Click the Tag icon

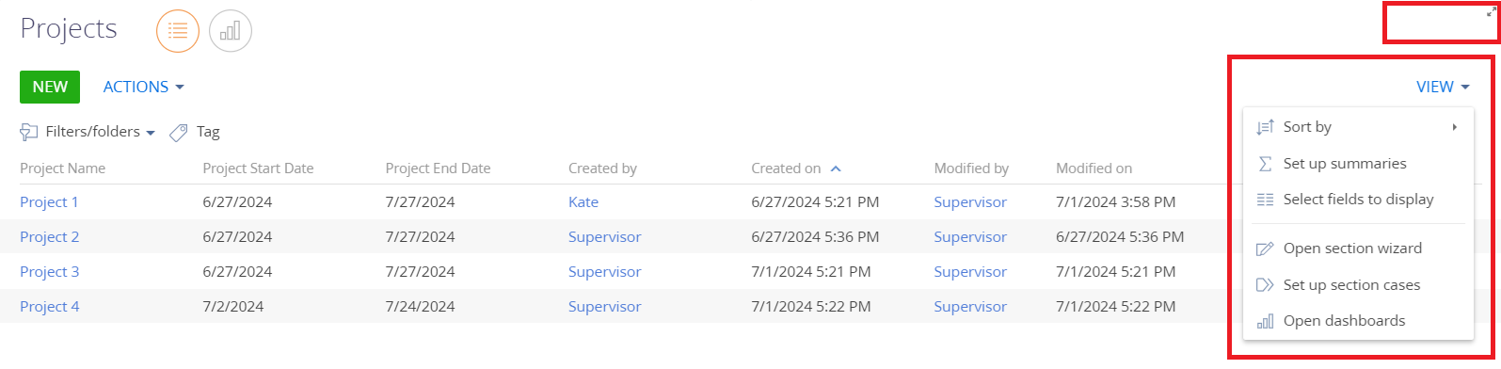pos(179,133)
